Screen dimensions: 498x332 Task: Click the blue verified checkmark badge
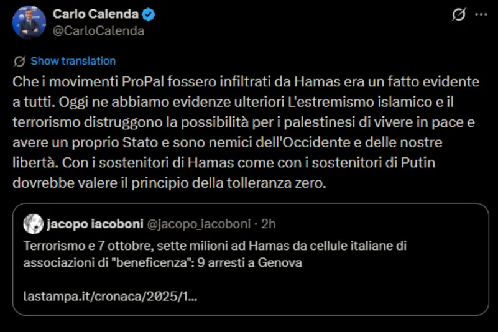click(150, 14)
